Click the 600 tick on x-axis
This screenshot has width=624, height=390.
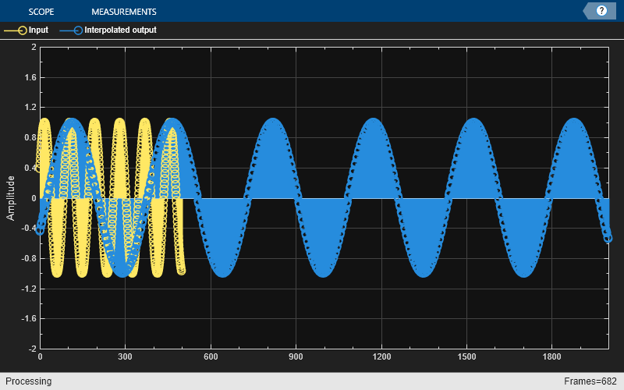(211, 356)
